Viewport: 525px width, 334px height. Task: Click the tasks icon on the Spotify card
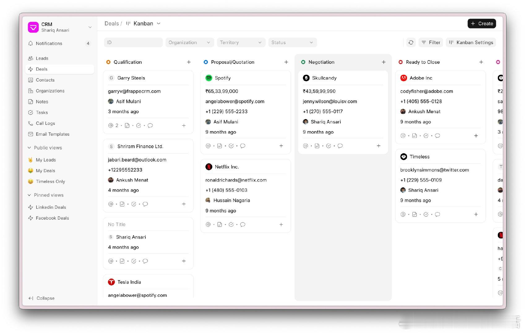[x=231, y=146]
